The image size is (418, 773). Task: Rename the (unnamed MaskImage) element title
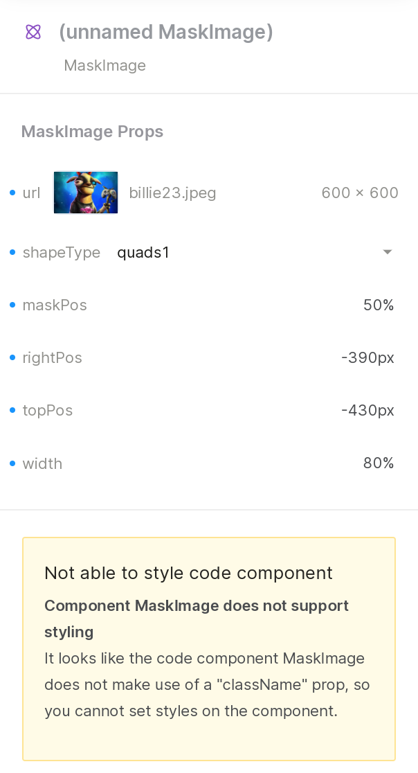(x=166, y=32)
